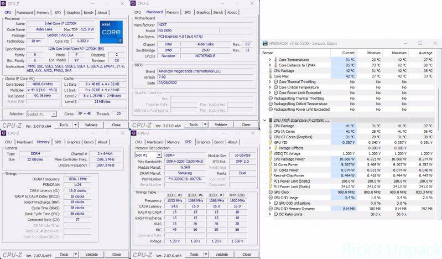This screenshot has width=442, height=259.
Task: Click the status icon beside Core Critical Temperature
Action: 275,87
